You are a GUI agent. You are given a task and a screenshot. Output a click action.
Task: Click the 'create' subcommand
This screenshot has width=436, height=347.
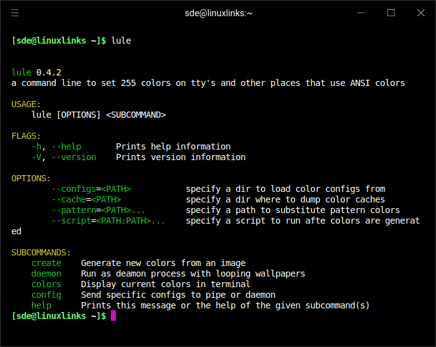click(x=46, y=263)
